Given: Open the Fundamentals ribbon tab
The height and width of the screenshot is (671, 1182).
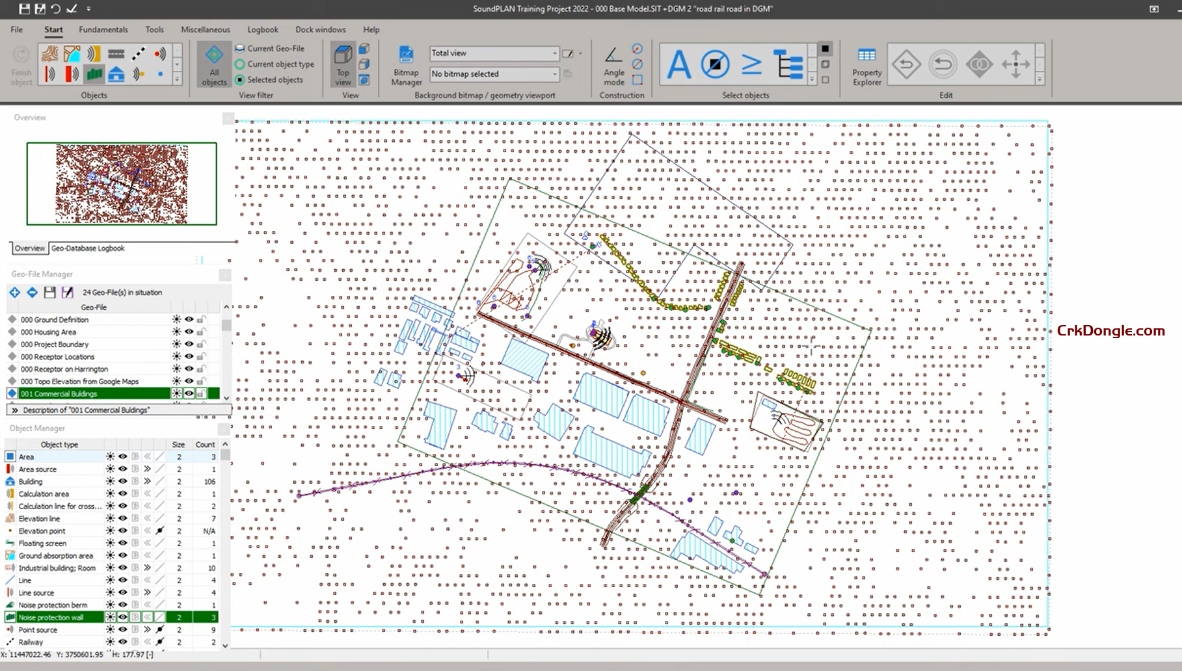Looking at the screenshot, I should pos(103,29).
